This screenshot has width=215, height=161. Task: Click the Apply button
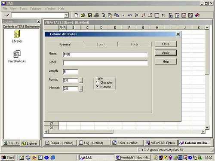click(x=166, y=53)
